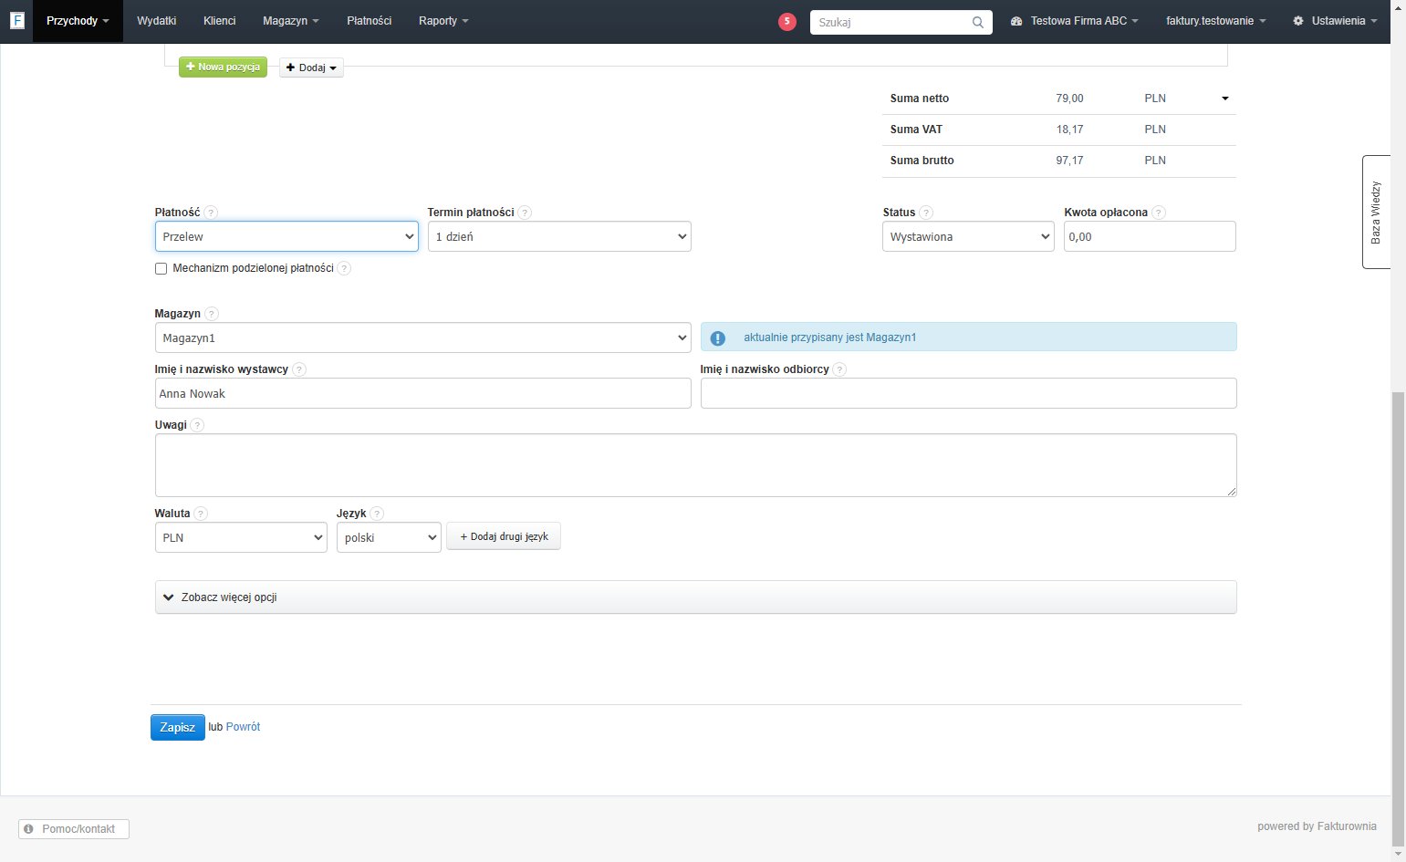Click the help icon next to Płatność
Image resolution: width=1406 pixels, height=862 pixels.
(x=211, y=213)
